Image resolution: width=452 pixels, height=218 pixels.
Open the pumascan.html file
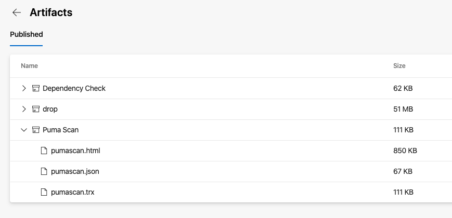75,151
